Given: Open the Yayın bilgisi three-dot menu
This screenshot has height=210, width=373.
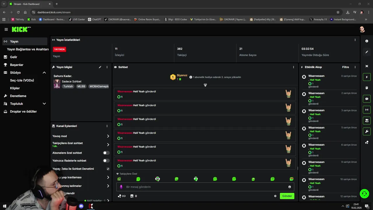Looking at the screenshot, I should pos(107,67).
